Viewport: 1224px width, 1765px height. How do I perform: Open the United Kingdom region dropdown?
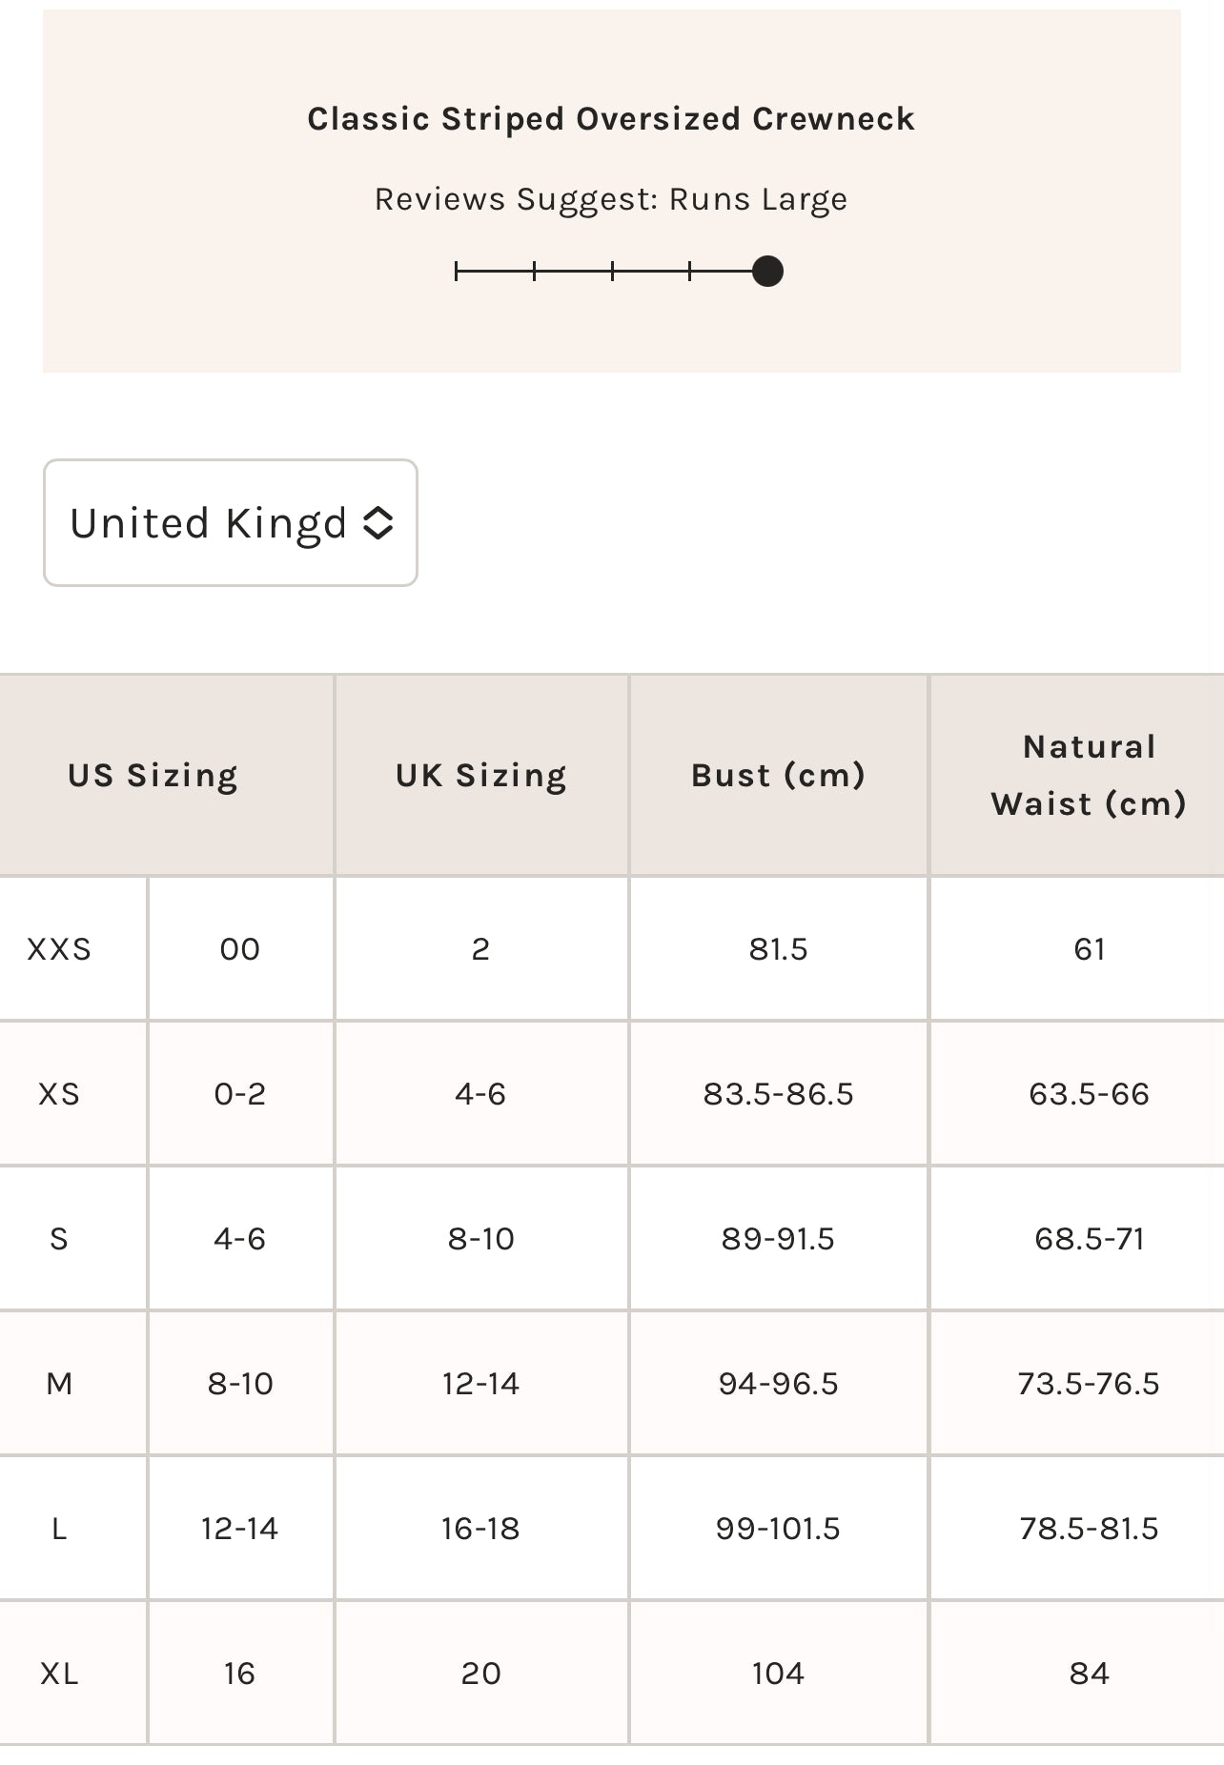pyautogui.click(x=230, y=523)
